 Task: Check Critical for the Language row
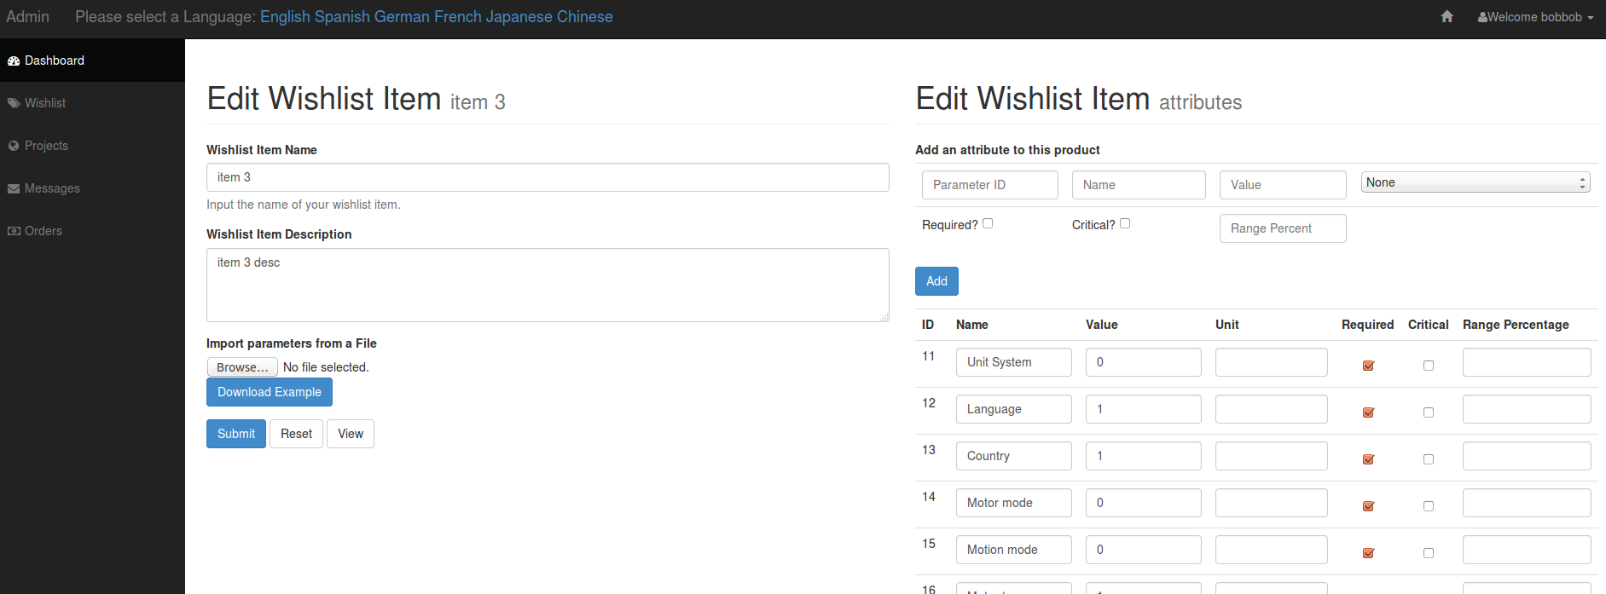(1429, 412)
